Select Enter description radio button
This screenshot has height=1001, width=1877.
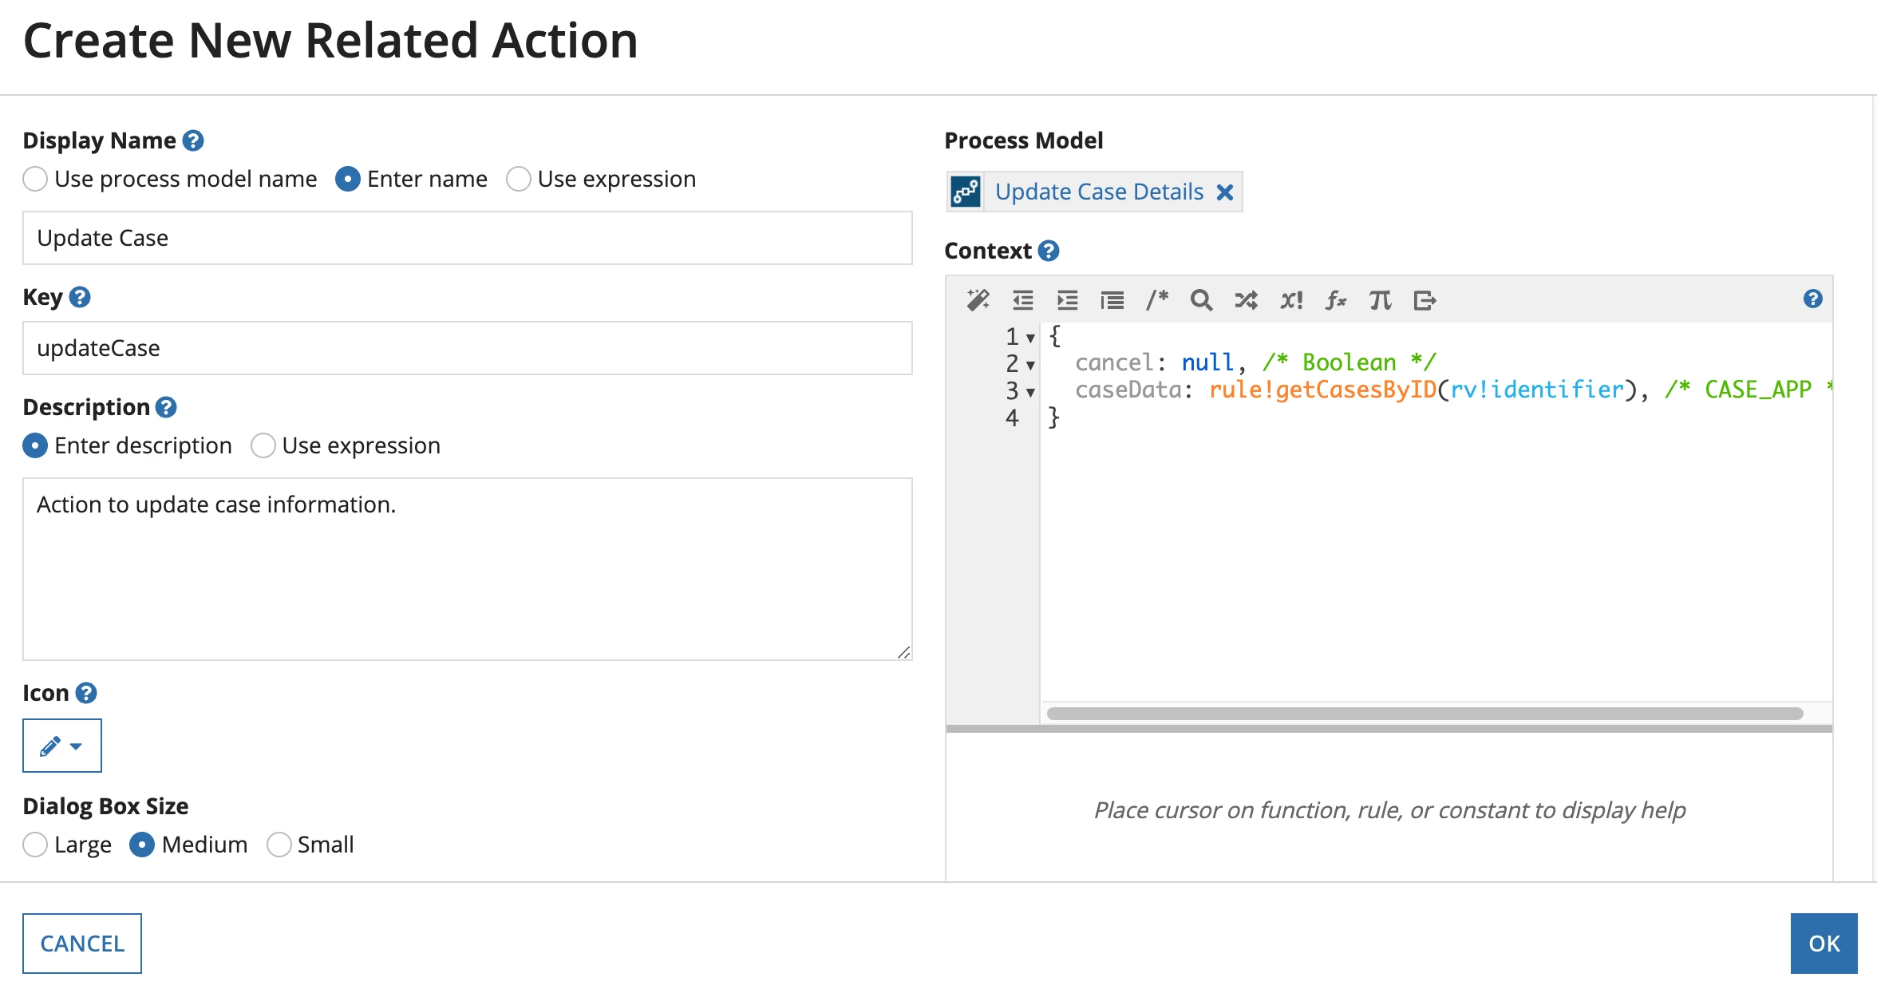click(35, 445)
